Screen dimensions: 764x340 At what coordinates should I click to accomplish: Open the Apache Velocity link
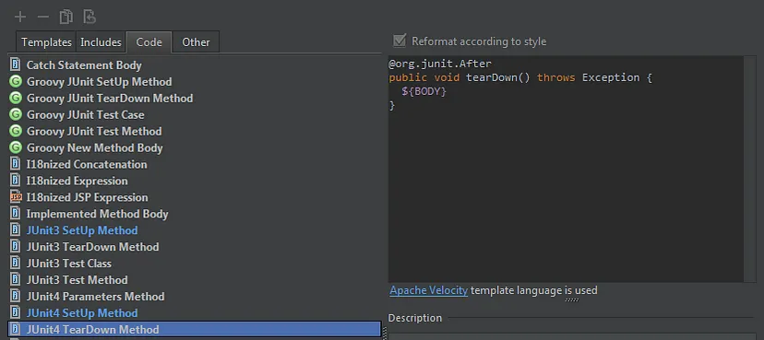pos(429,290)
